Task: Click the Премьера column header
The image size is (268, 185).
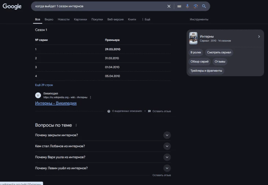Action: click(x=112, y=40)
